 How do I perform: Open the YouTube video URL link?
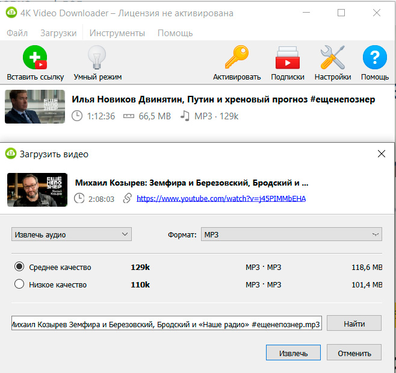221,198
